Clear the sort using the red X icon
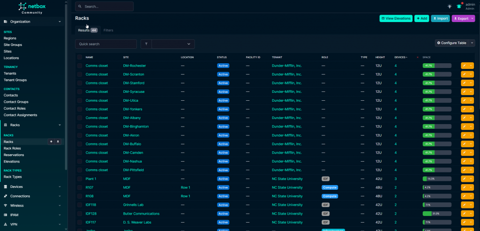The height and width of the screenshot is (231, 480). click(x=418, y=57)
